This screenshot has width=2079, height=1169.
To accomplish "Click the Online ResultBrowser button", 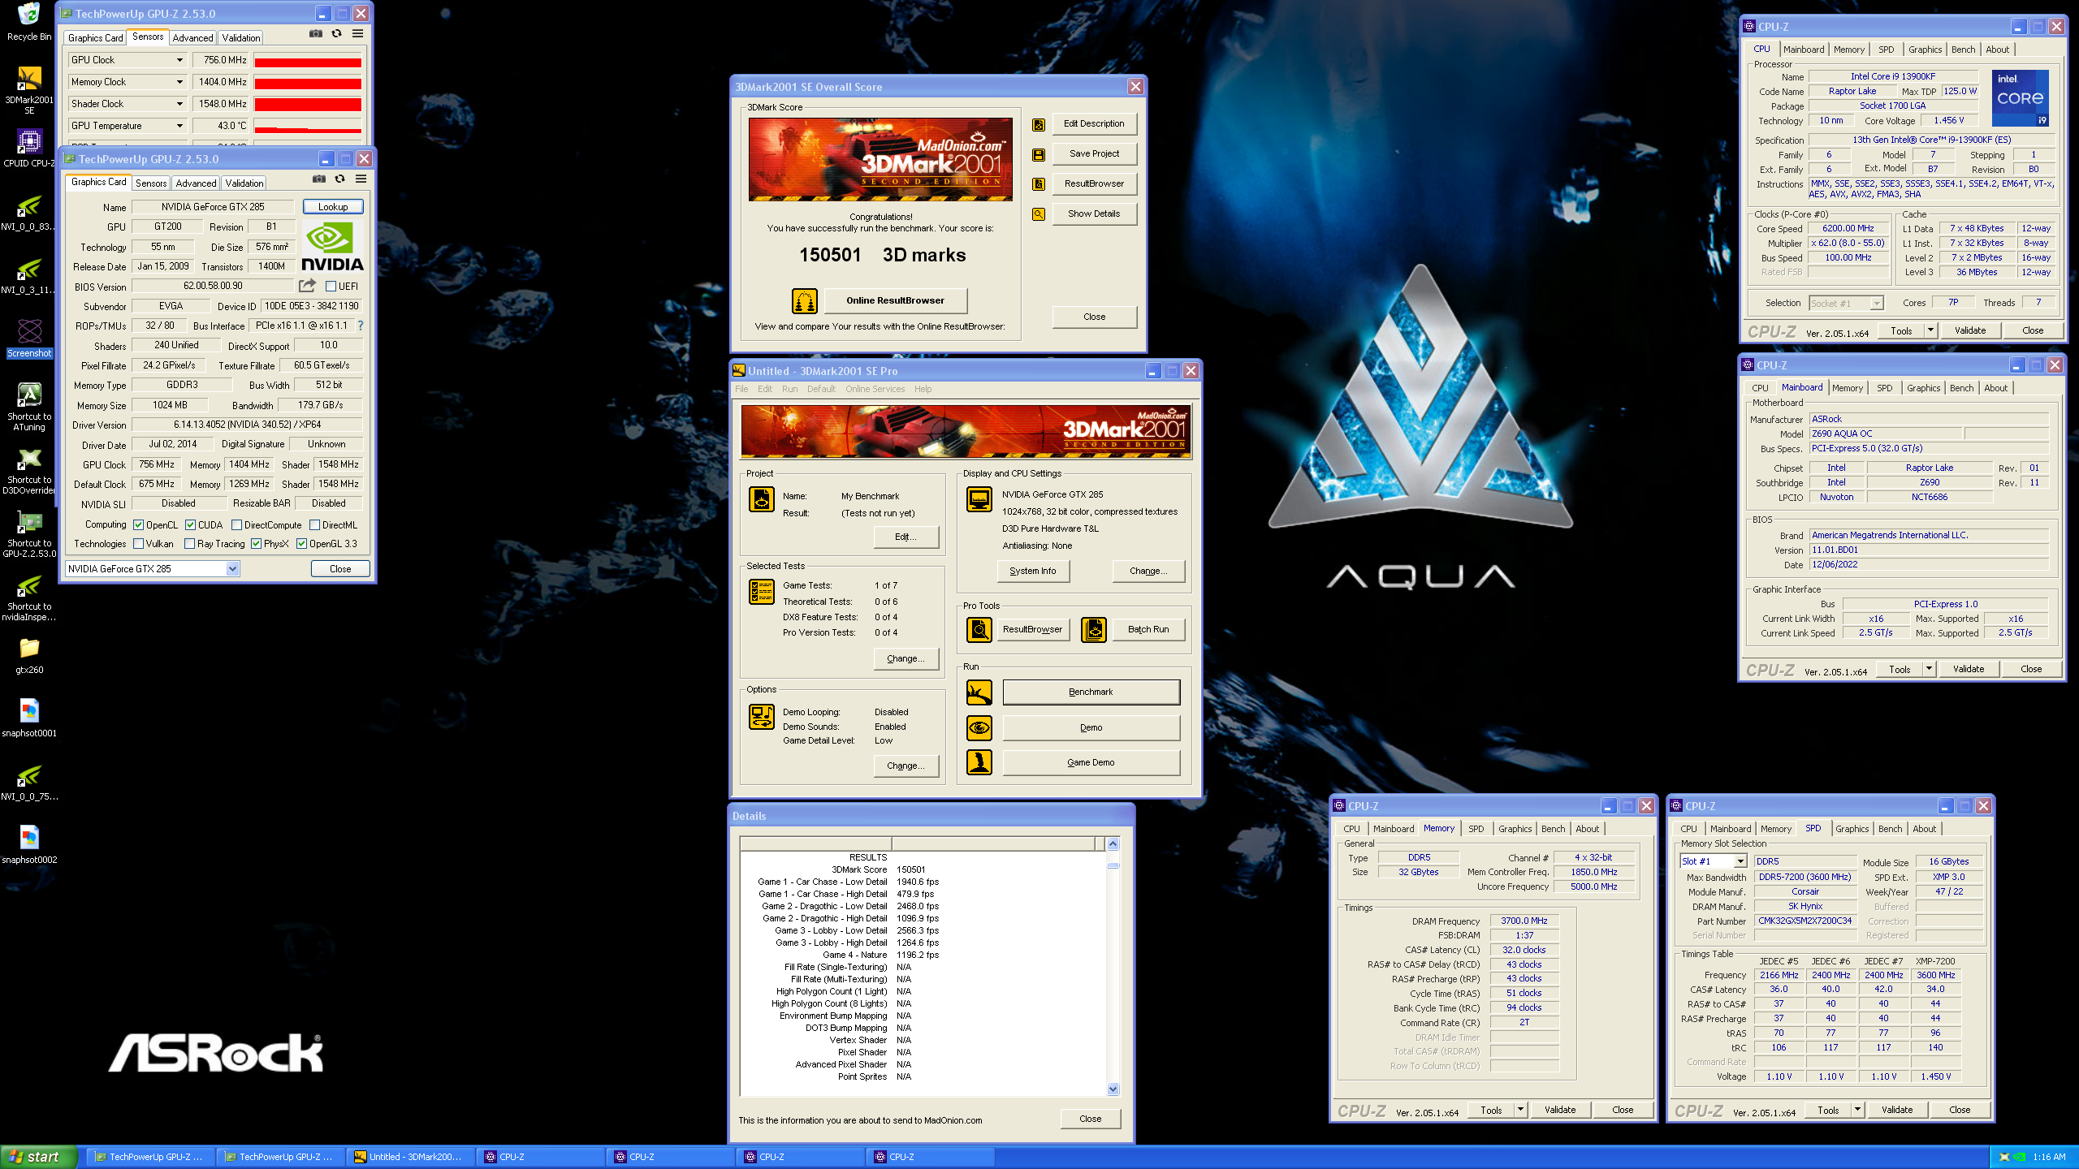I will click(895, 300).
